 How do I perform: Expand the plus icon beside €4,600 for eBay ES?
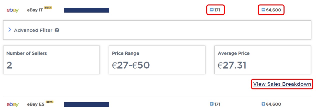[263, 104]
